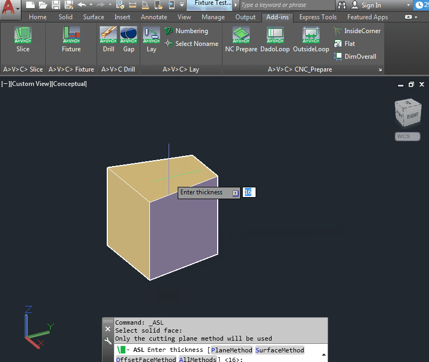
Task: Open the Output tab
Action: click(245, 17)
